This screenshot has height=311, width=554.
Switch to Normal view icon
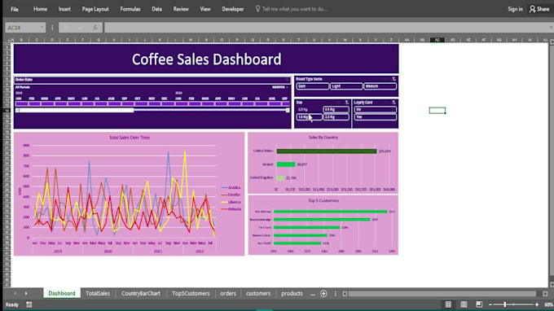448,304
